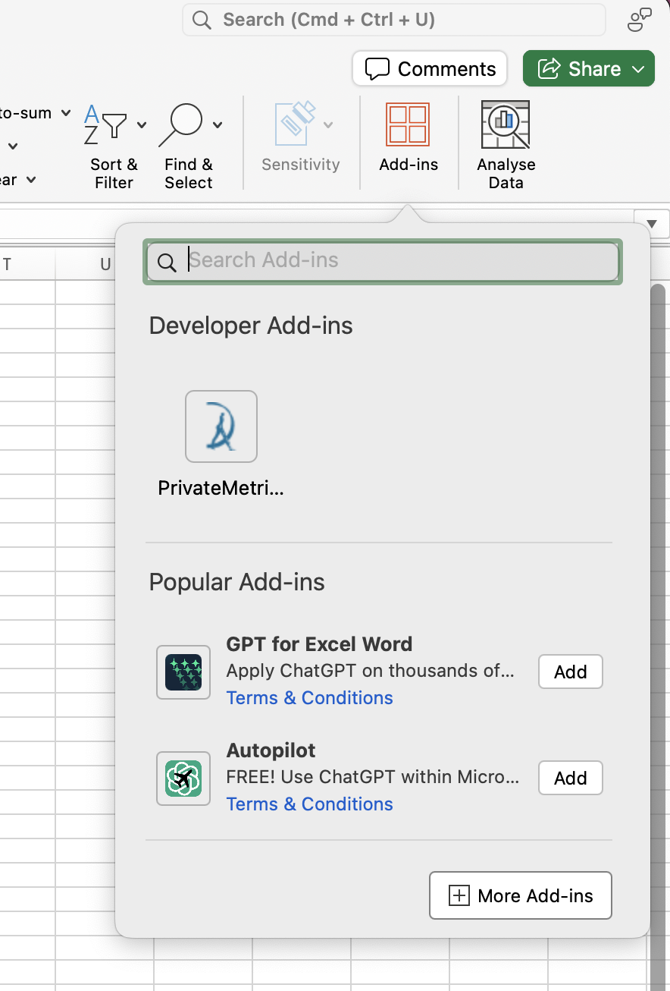Expand the Find & Select dropdown arrow
Screen dimensions: 670x991
point(218,124)
